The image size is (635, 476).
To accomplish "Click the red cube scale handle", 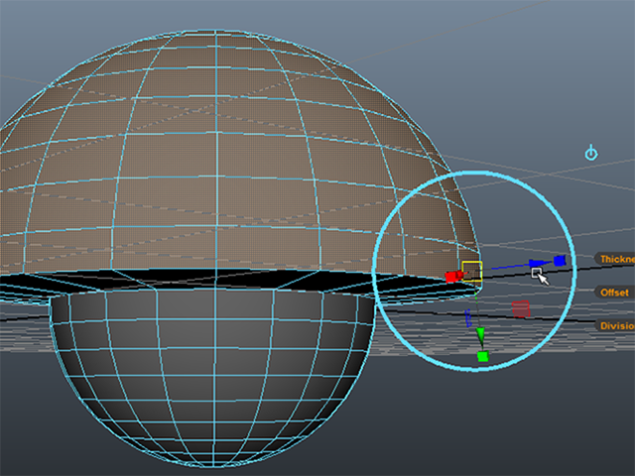I will click(450, 277).
